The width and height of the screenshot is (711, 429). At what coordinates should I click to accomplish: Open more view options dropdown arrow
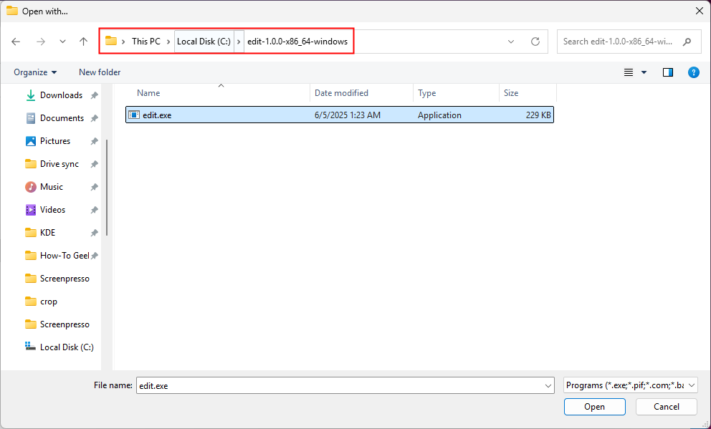(x=644, y=72)
